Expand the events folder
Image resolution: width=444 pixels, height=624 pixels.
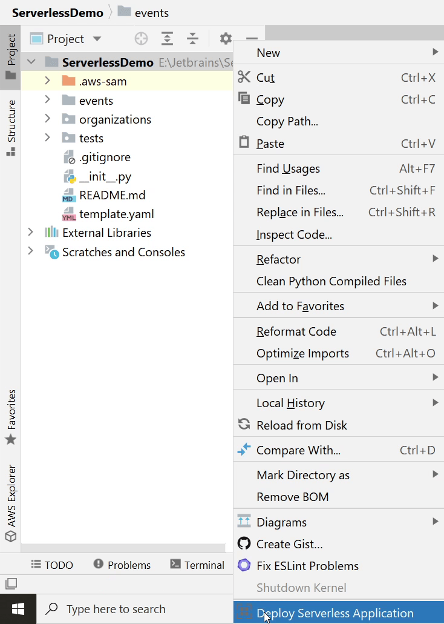tap(47, 101)
